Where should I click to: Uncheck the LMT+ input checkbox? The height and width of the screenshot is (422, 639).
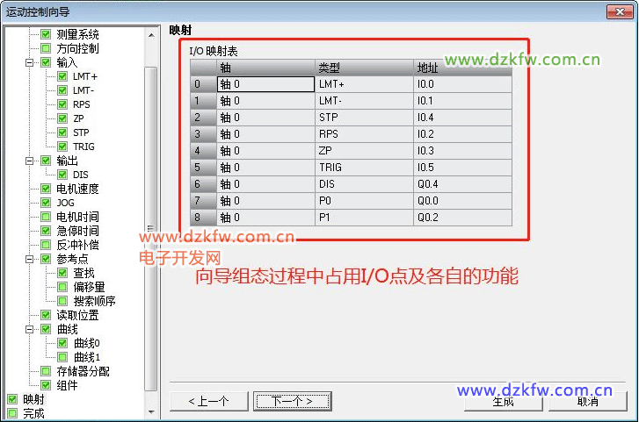click(62, 76)
